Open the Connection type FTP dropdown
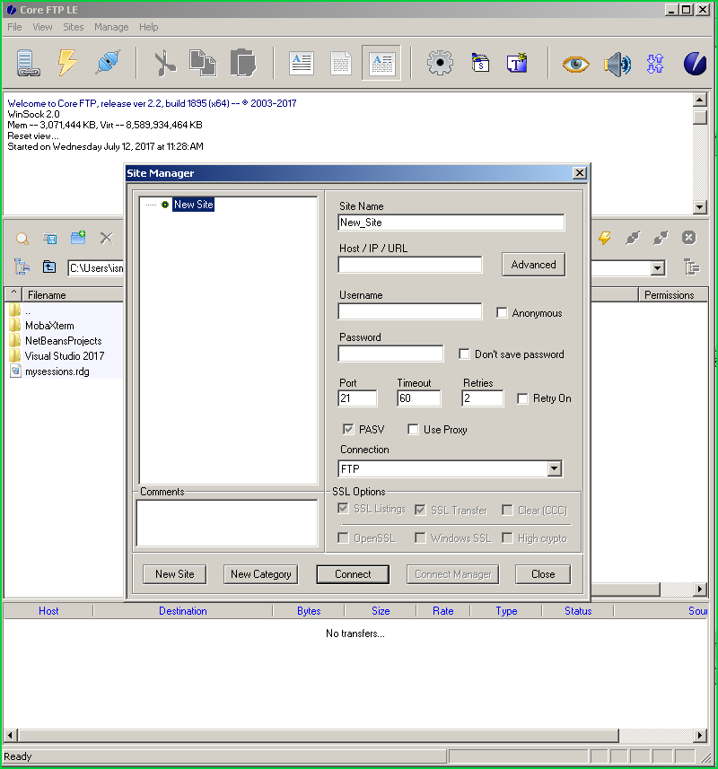Viewport: 718px width, 769px height. tap(554, 468)
